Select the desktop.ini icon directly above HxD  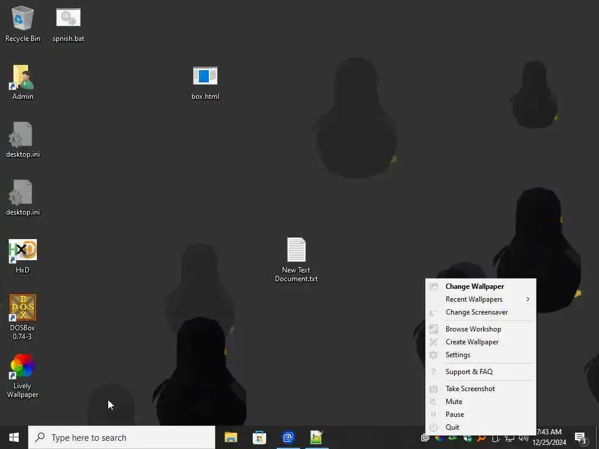[23, 198]
